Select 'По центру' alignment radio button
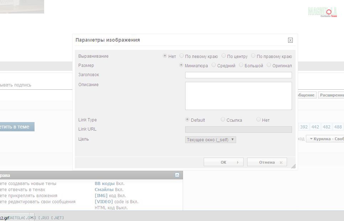This screenshot has height=221, width=344. coord(224,56)
